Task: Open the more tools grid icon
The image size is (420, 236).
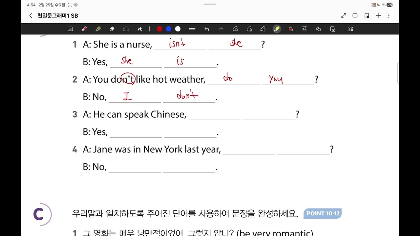Action: [351, 29]
